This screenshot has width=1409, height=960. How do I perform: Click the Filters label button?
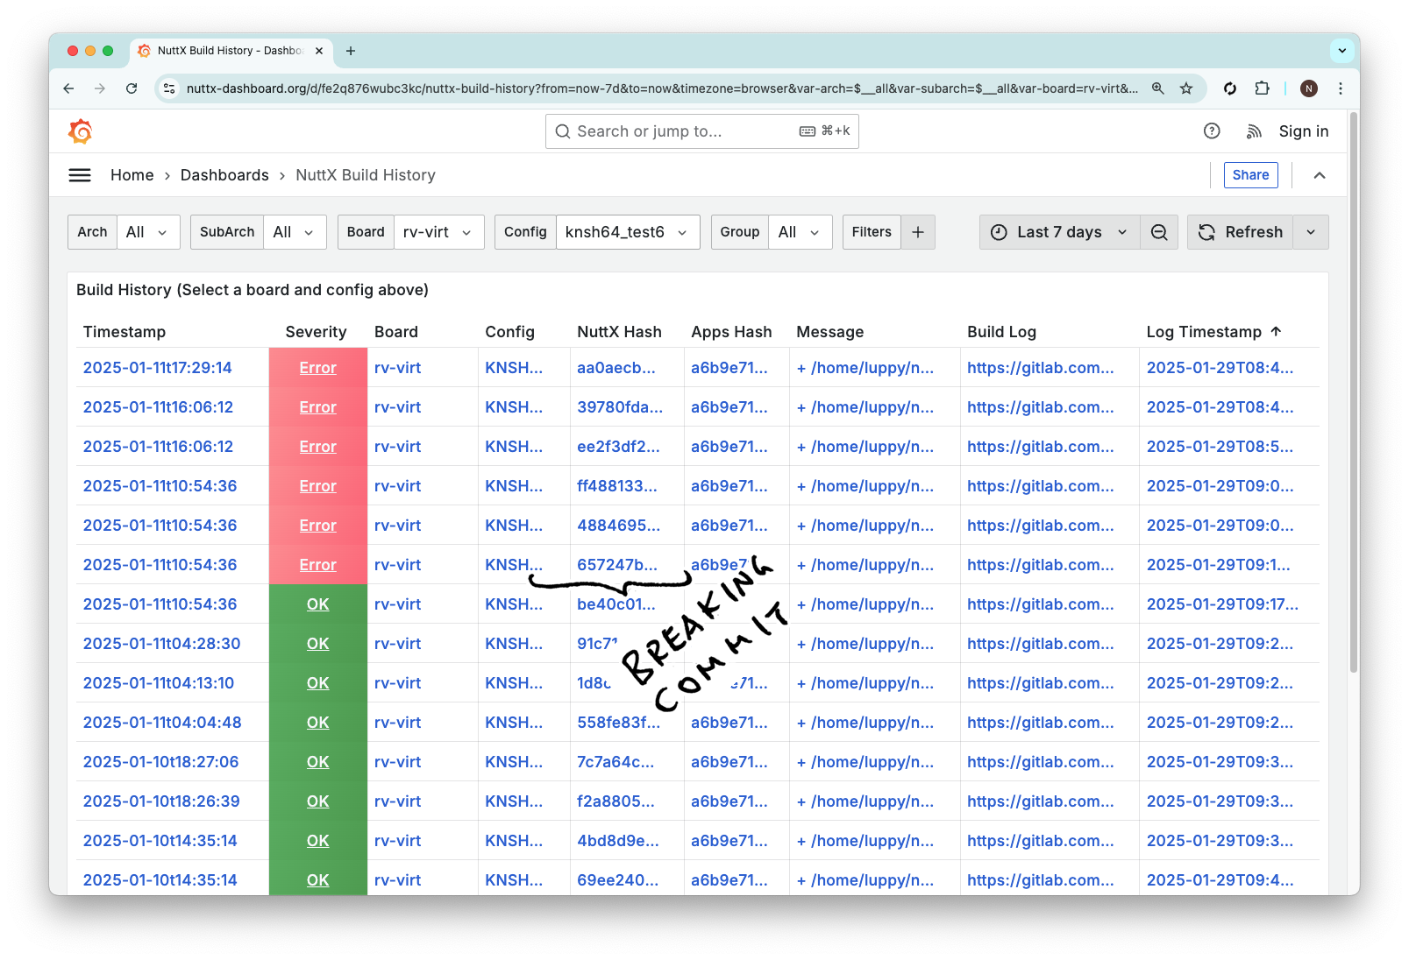(x=872, y=232)
